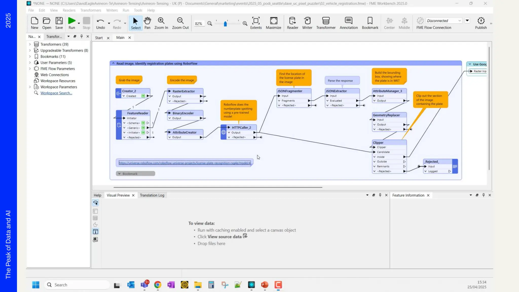Toggle the feature information window icon
This screenshot has width=519, height=292.
(96, 232)
